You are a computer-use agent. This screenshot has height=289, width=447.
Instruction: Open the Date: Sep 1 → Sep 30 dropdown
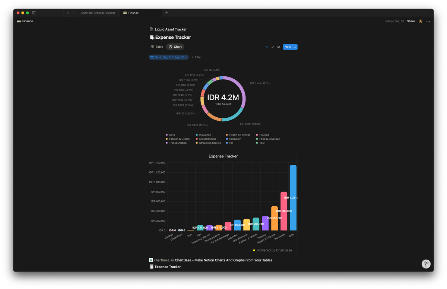click(168, 57)
